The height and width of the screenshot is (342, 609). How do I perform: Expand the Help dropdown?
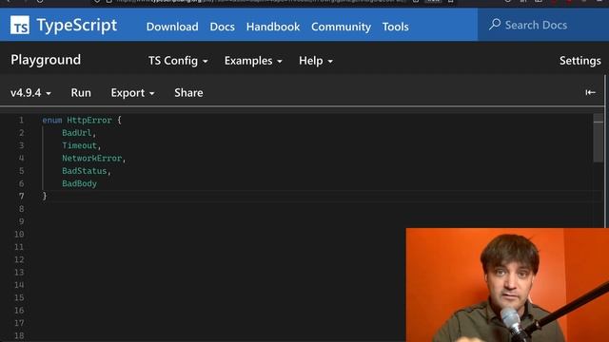(x=316, y=61)
